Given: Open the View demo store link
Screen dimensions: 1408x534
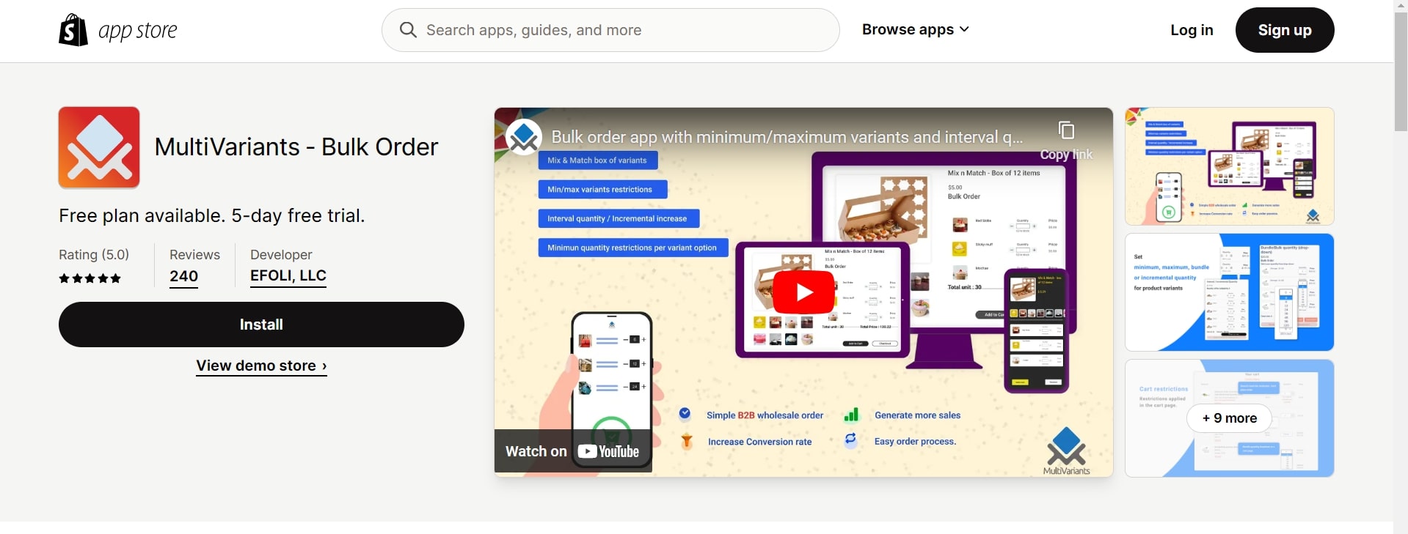Looking at the screenshot, I should (261, 366).
